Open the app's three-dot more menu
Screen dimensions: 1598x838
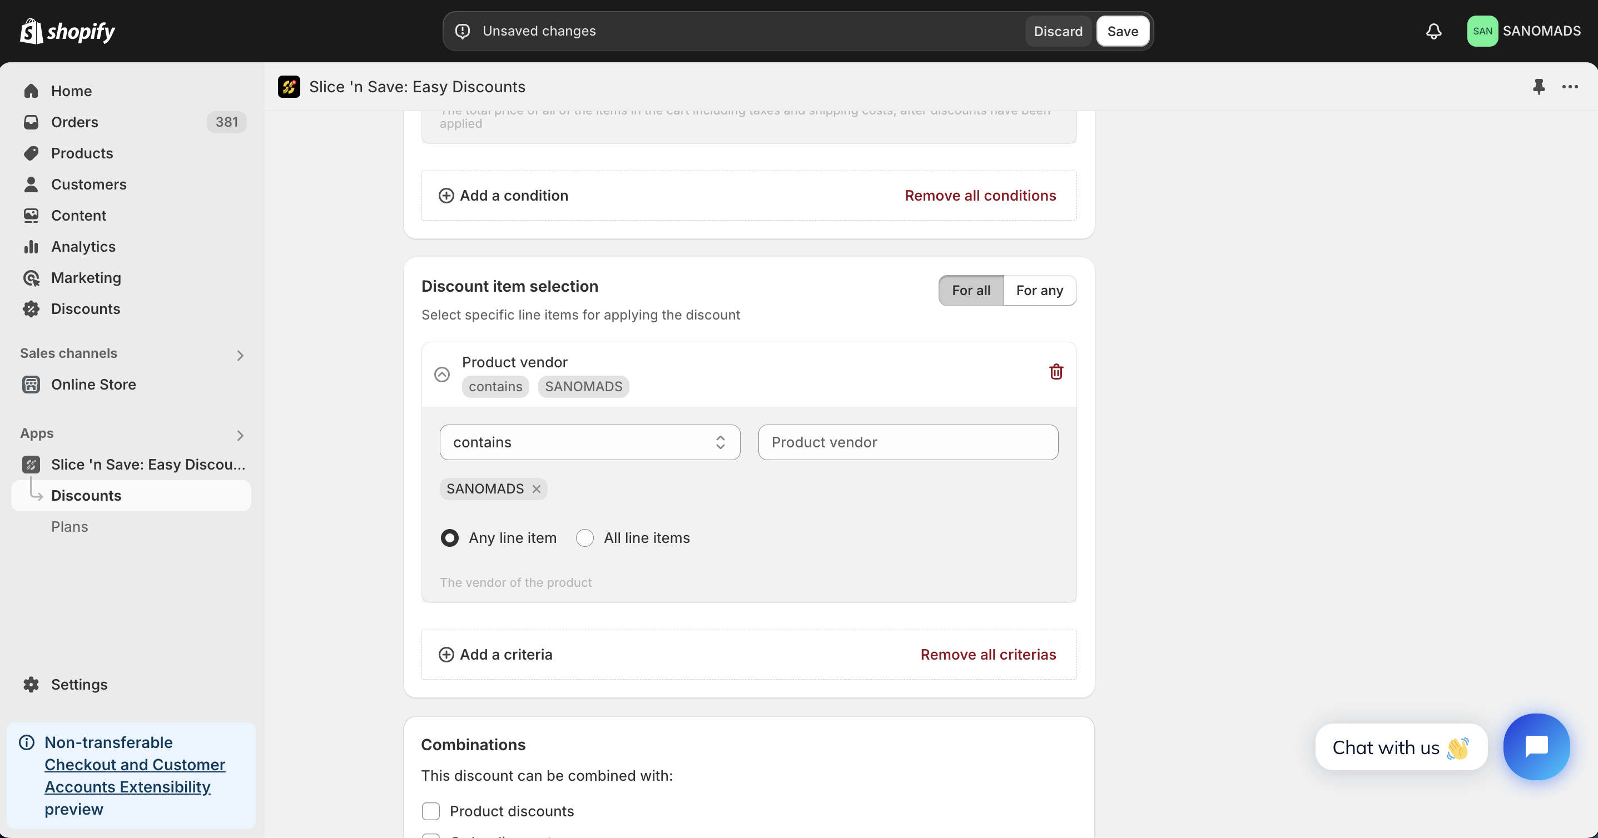click(x=1570, y=87)
